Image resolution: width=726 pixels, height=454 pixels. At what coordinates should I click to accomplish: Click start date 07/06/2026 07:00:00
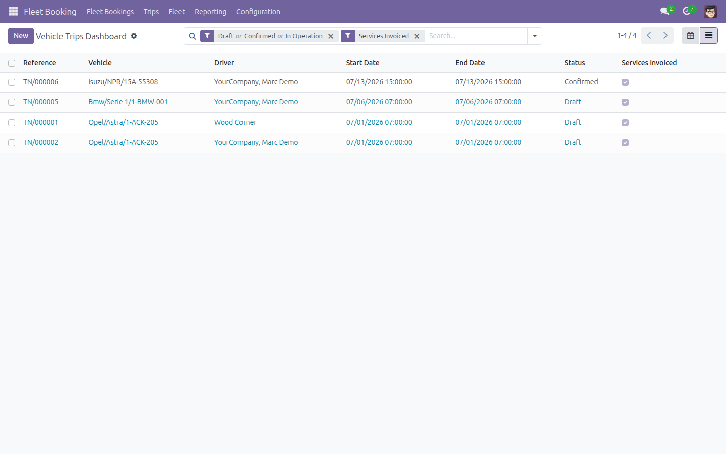point(379,102)
